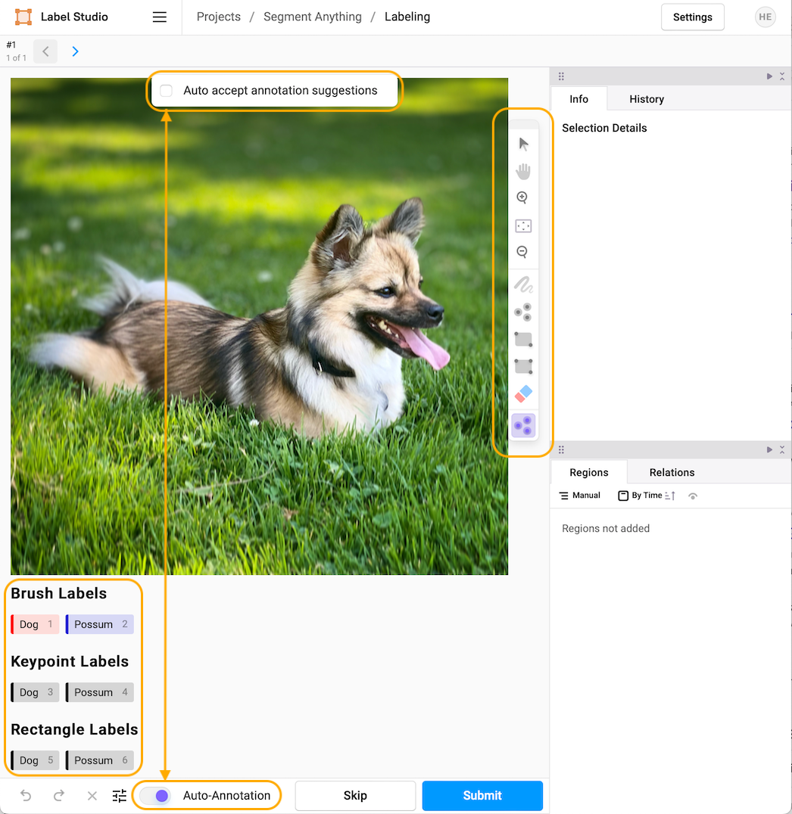Open the Relations tab
Image resolution: width=792 pixels, height=814 pixels.
pos(672,472)
